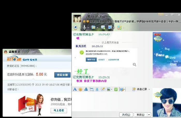The width and height of the screenshot is (181, 118).
Task: Open the colorful apps grid icon
Action: pos(119,27)
